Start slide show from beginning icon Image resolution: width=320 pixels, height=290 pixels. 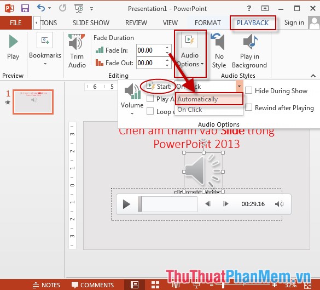coord(79,9)
